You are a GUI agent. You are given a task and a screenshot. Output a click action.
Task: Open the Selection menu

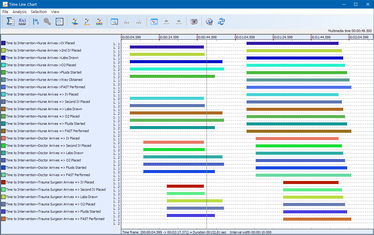point(39,12)
